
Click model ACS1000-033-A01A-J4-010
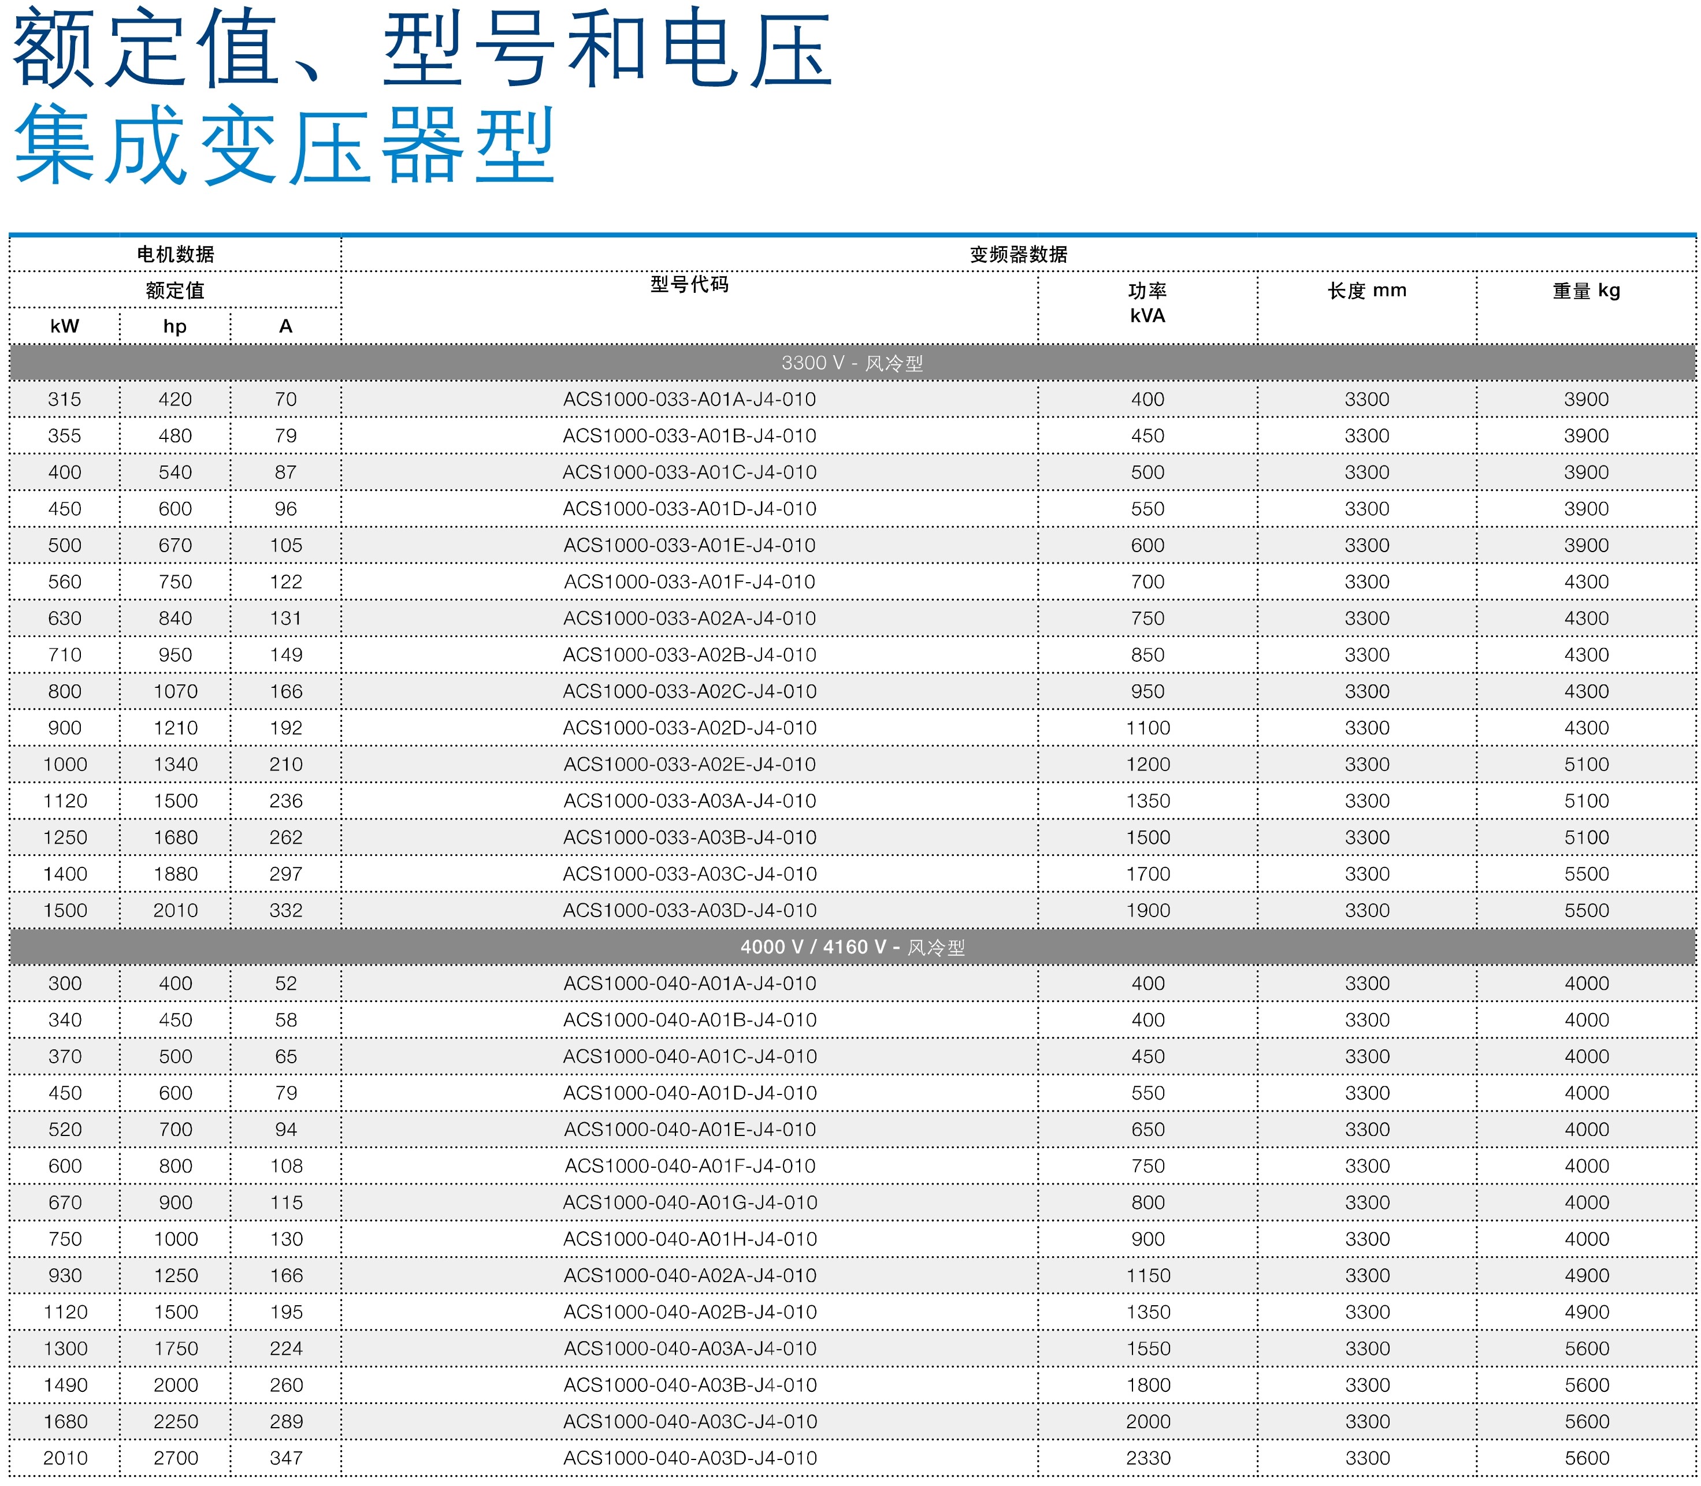689,400
